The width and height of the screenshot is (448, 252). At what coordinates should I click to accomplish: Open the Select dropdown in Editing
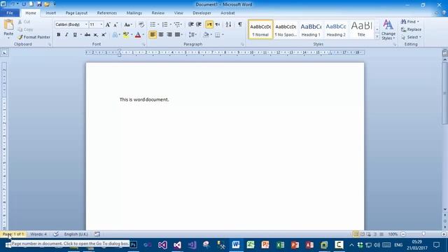pyautogui.click(x=411, y=37)
